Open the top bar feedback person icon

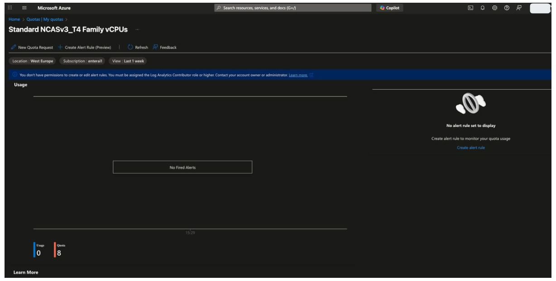pos(519,8)
